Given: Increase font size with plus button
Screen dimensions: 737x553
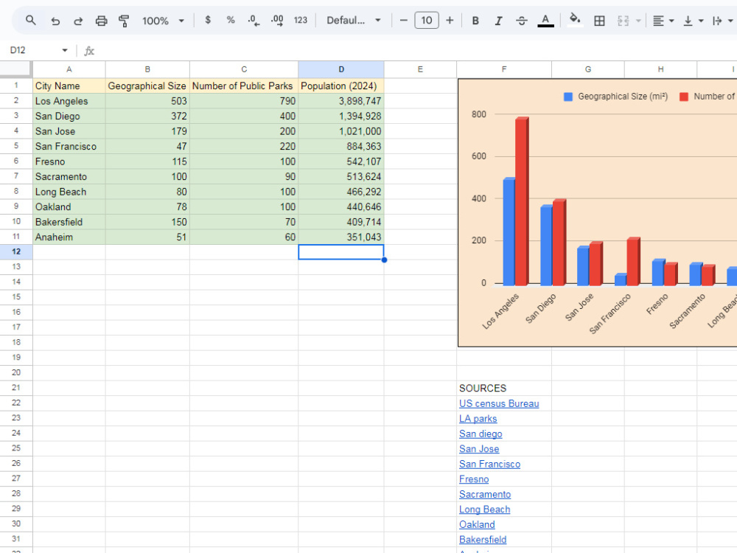Looking at the screenshot, I should (450, 20).
